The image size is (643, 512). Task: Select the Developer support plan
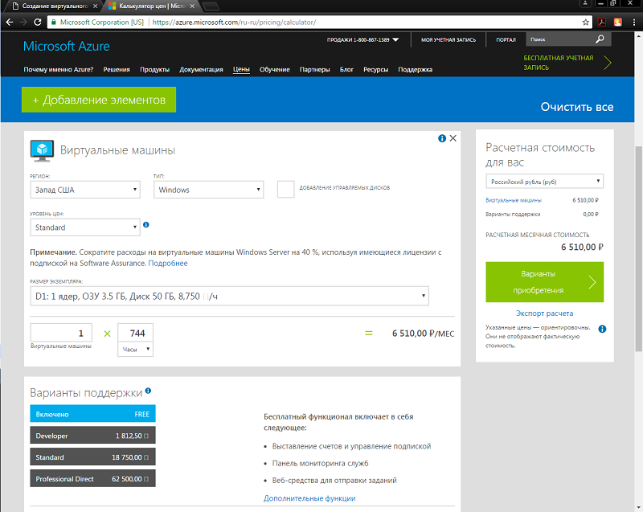(92, 436)
